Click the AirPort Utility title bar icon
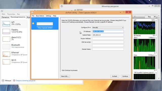This screenshot has height=91, width=162. coord(32,13)
